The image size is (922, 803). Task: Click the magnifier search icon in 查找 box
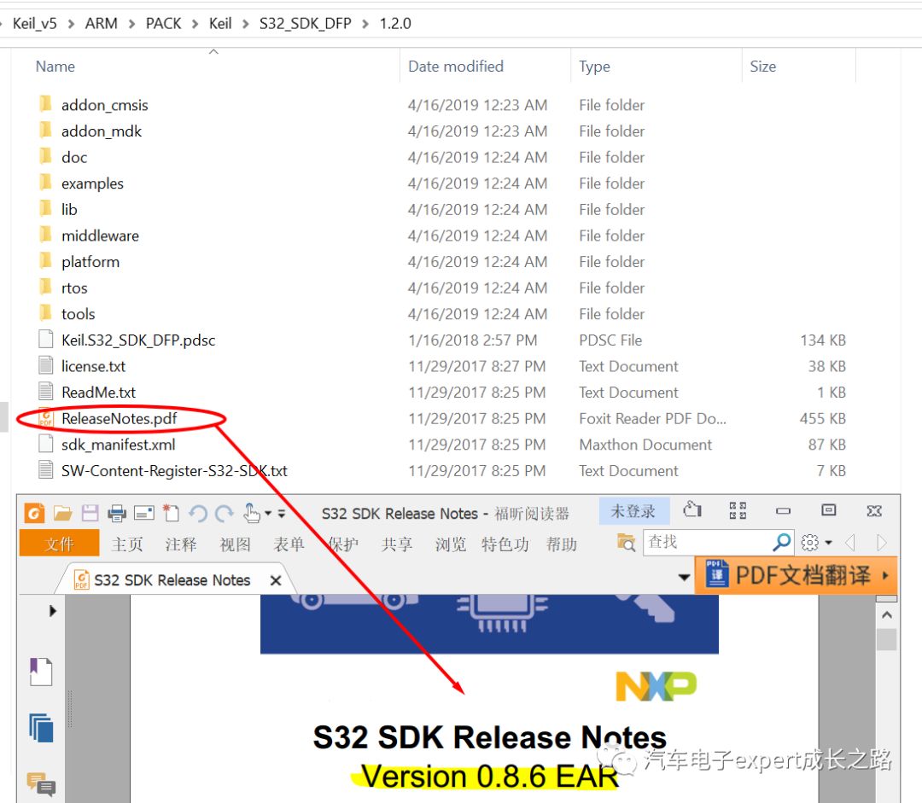[781, 542]
